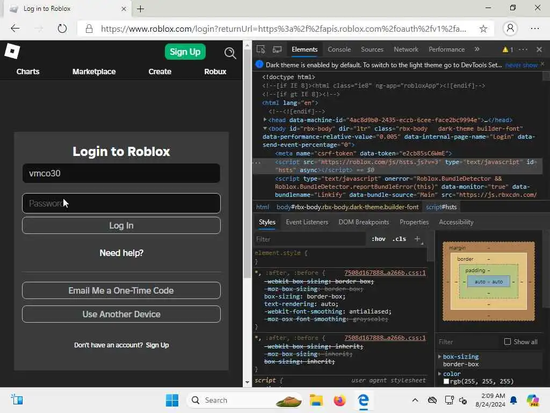
Task: Click the warning count triangle icon
Action: (505, 49)
